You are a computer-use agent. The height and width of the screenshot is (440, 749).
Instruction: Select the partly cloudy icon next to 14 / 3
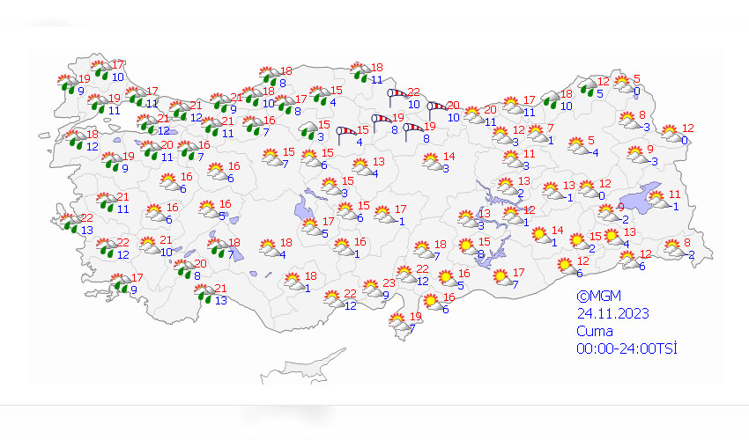click(x=433, y=162)
